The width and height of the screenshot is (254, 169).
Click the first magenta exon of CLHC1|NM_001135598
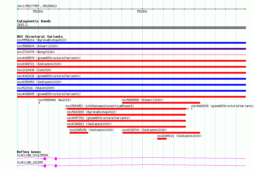click(x=45, y=159)
